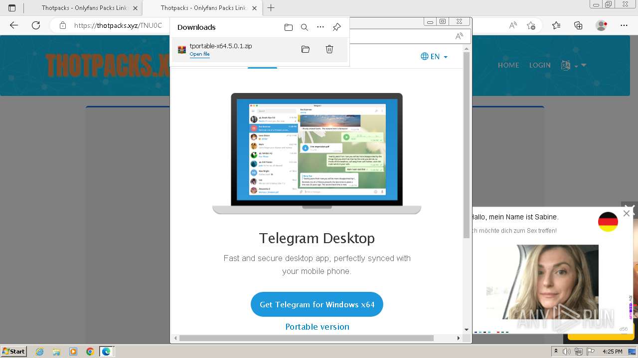Image resolution: width=638 pixels, height=358 pixels.
Task: Close the active Thotpacks tab
Action: [x=254, y=8]
